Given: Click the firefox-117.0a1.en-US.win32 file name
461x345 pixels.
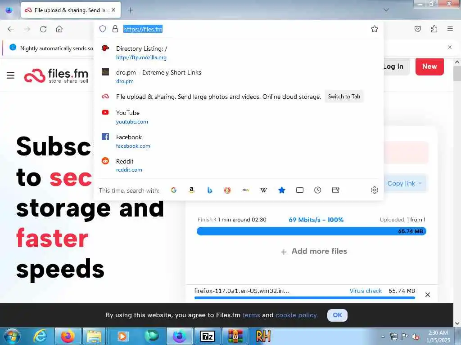Looking at the screenshot, I should pyautogui.click(x=241, y=291).
